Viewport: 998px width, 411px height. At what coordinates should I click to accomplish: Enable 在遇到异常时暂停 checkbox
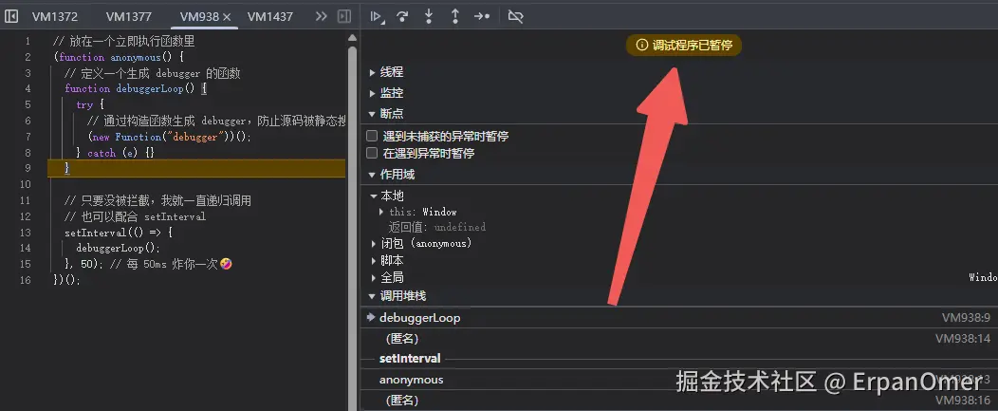pyautogui.click(x=372, y=153)
